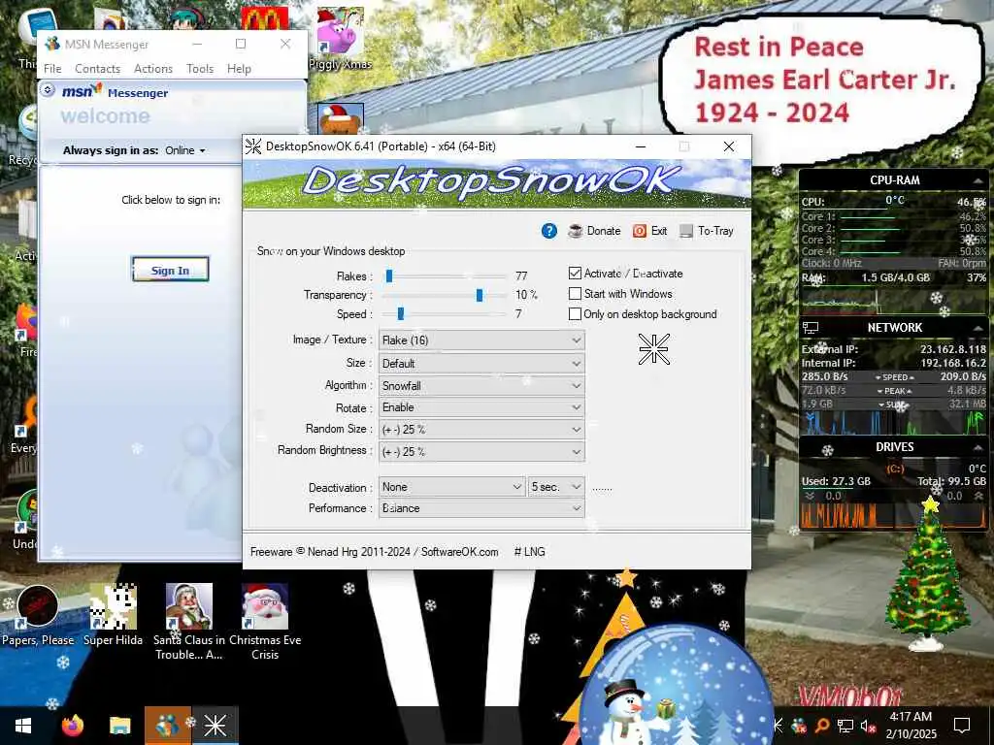Viewport: 994px width, 745px height.
Task: Click the DesktopSnowOK banner image
Action: [x=497, y=183]
